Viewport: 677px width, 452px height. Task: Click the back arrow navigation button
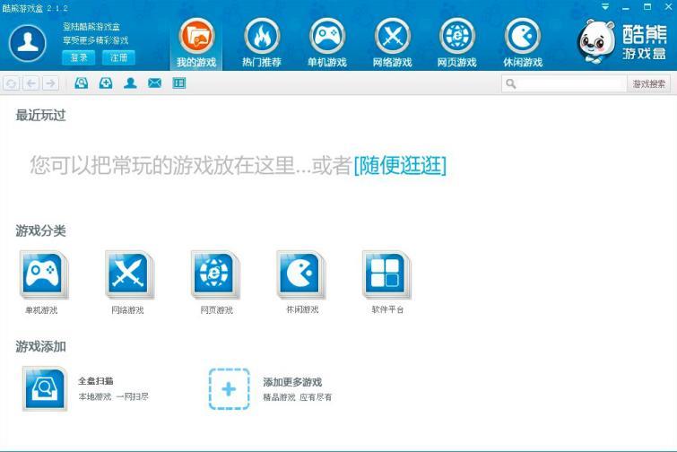31,83
